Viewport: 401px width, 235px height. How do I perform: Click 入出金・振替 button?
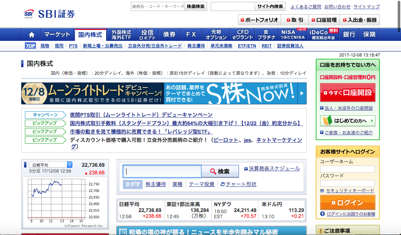[359, 20]
